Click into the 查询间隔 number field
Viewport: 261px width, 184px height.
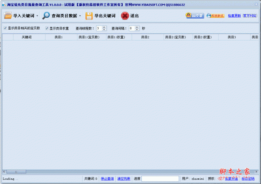132,28
